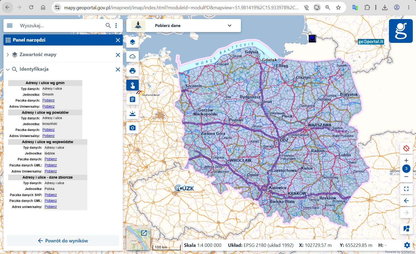The height and width of the screenshot is (254, 416).
Task: Click the zoom level 3 indicator
Action: point(406,169)
